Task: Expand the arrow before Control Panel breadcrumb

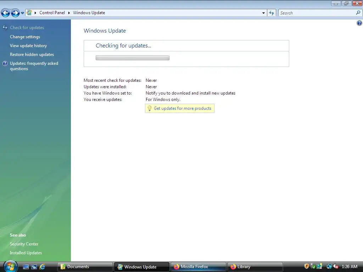Action: pyautogui.click(x=35, y=13)
